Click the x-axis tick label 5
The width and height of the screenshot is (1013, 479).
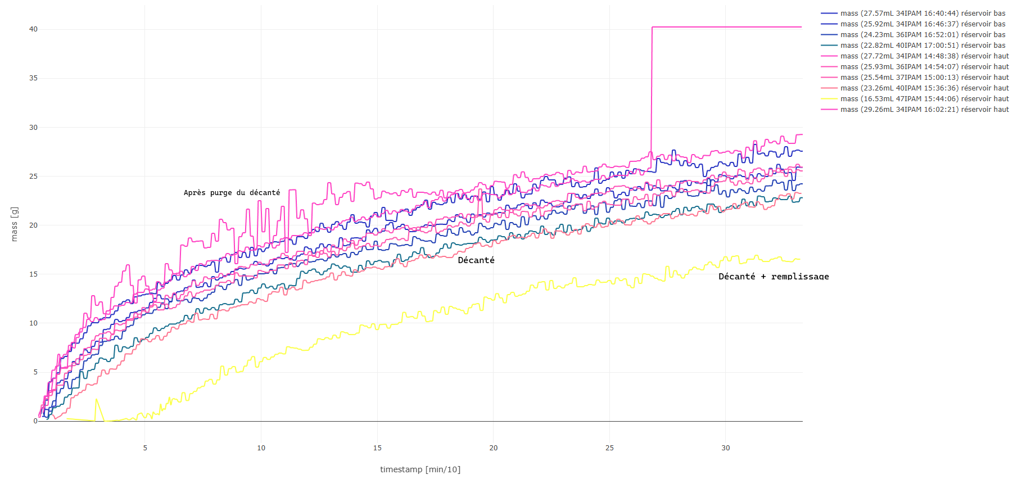click(x=145, y=448)
